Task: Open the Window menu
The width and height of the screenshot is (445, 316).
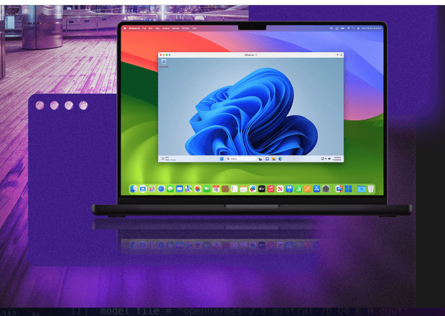Action: [x=186, y=28]
